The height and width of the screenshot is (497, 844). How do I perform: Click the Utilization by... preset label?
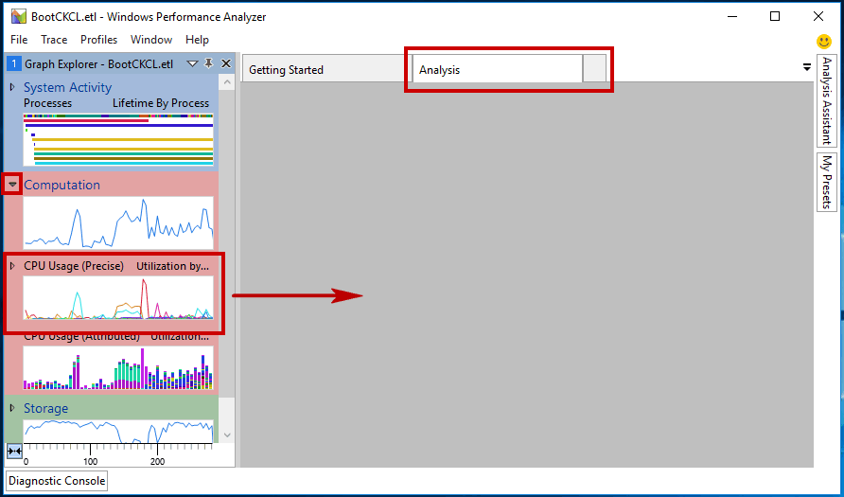pyautogui.click(x=173, y=266)
